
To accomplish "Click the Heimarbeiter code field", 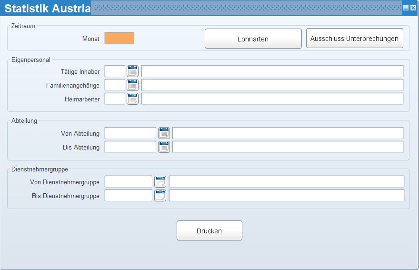I will (115, 99).
